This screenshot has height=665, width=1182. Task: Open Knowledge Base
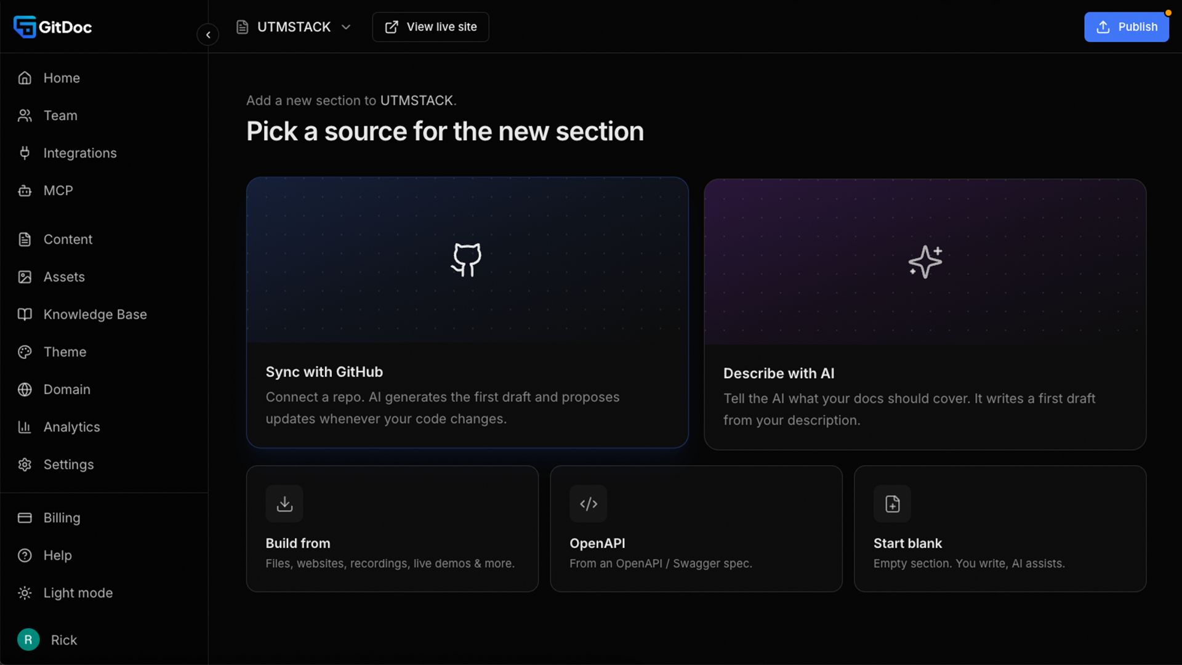(95, 315)
